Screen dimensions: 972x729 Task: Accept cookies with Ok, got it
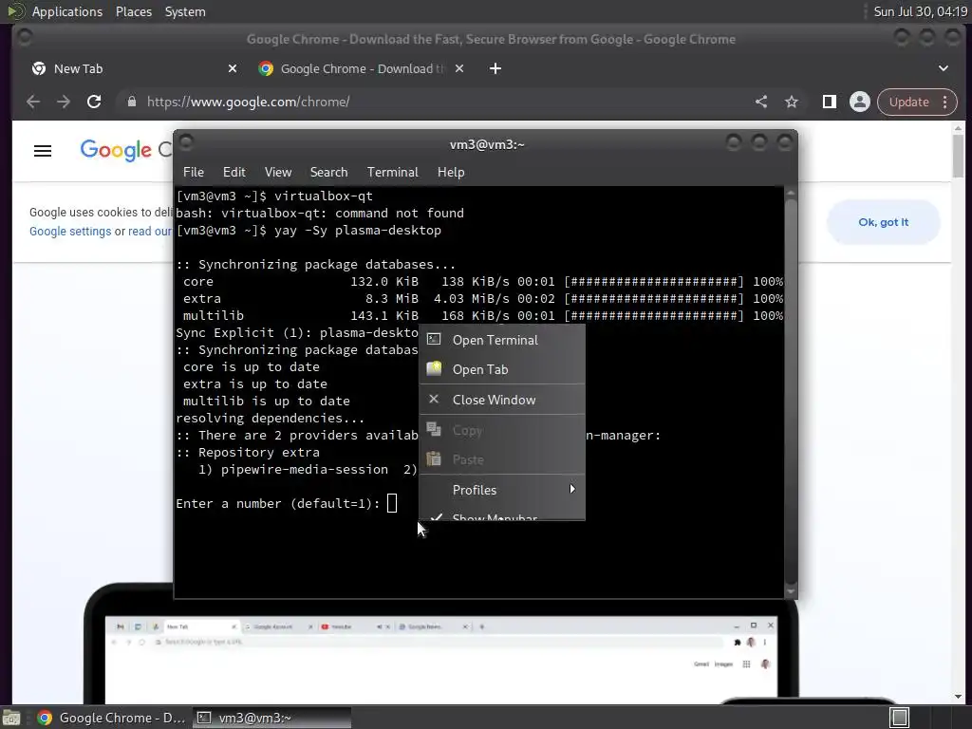(x=884, y=222)
